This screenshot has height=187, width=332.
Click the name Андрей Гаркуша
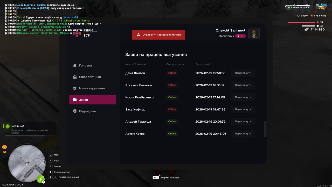tap(138, 122)
